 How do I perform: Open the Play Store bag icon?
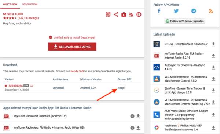[x=124, y=15]
